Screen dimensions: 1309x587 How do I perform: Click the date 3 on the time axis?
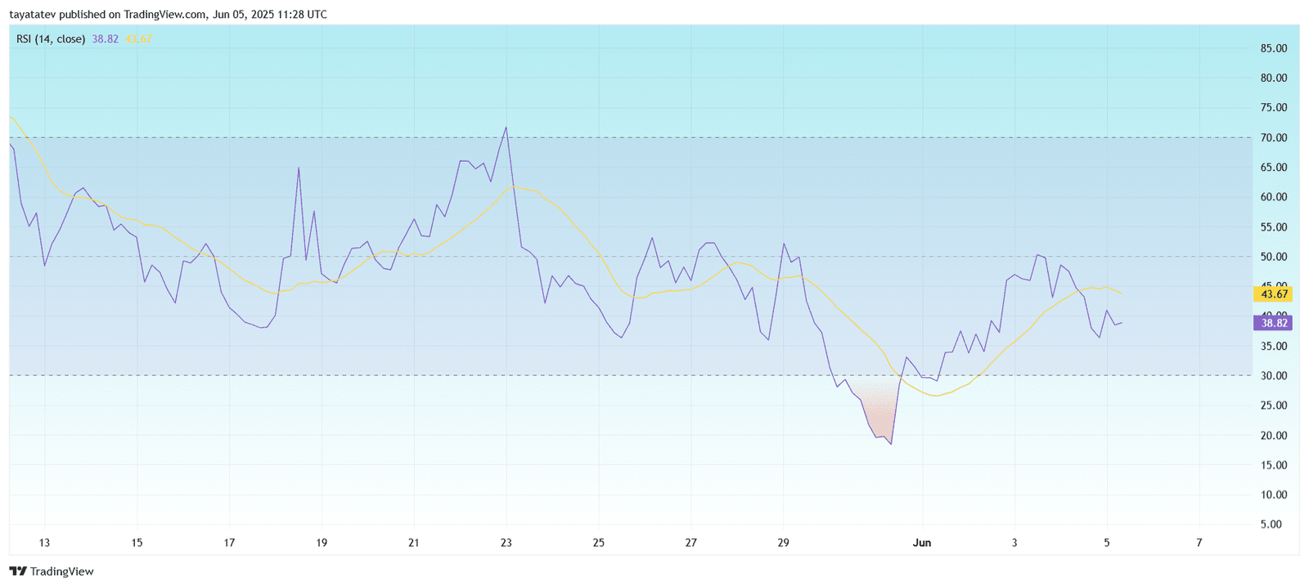(x=1014, y=543)
